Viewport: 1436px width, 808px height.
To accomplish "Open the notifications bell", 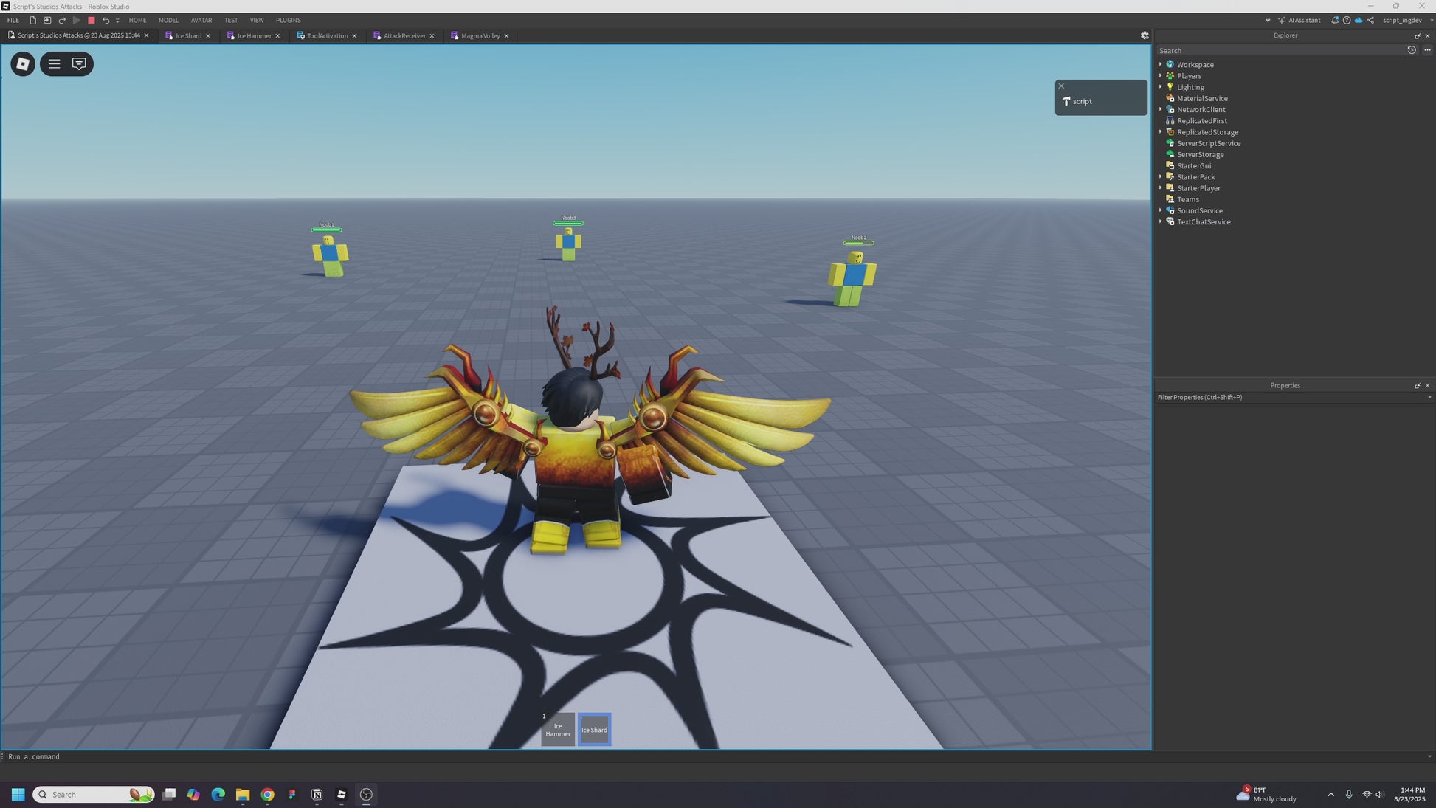I will coord(1334,21).
